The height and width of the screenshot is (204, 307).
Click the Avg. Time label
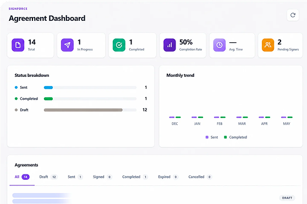[236, 49]
